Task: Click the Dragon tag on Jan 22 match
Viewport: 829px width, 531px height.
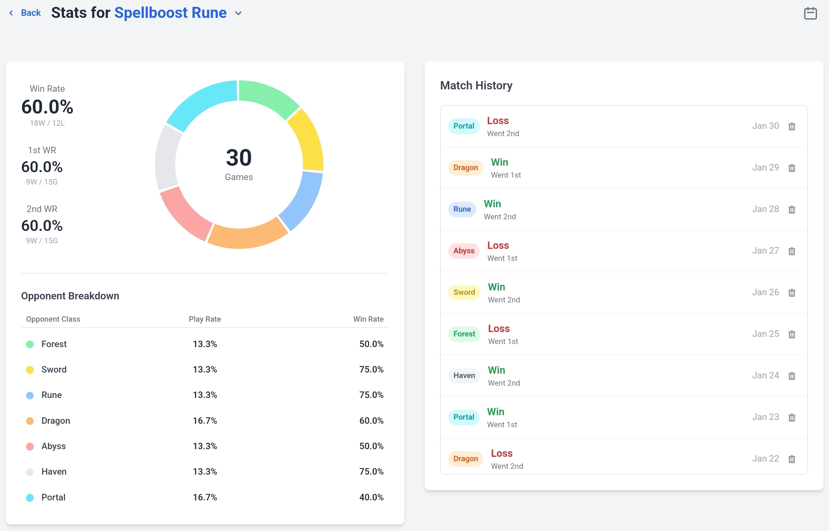Action: tap(466, 459)
